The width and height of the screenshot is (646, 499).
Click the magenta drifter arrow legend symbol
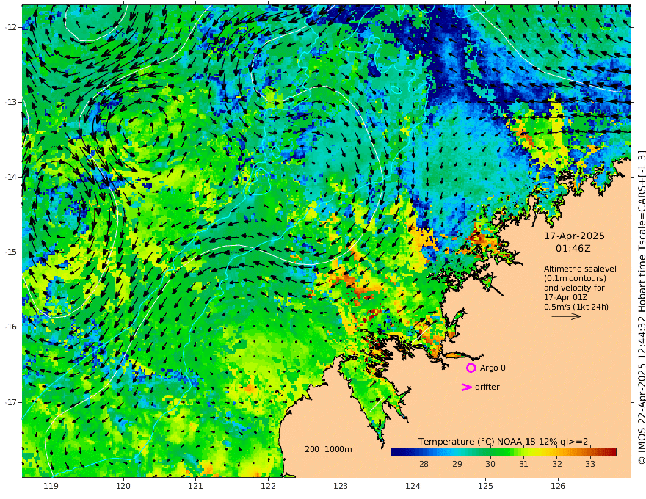(466, 387)
